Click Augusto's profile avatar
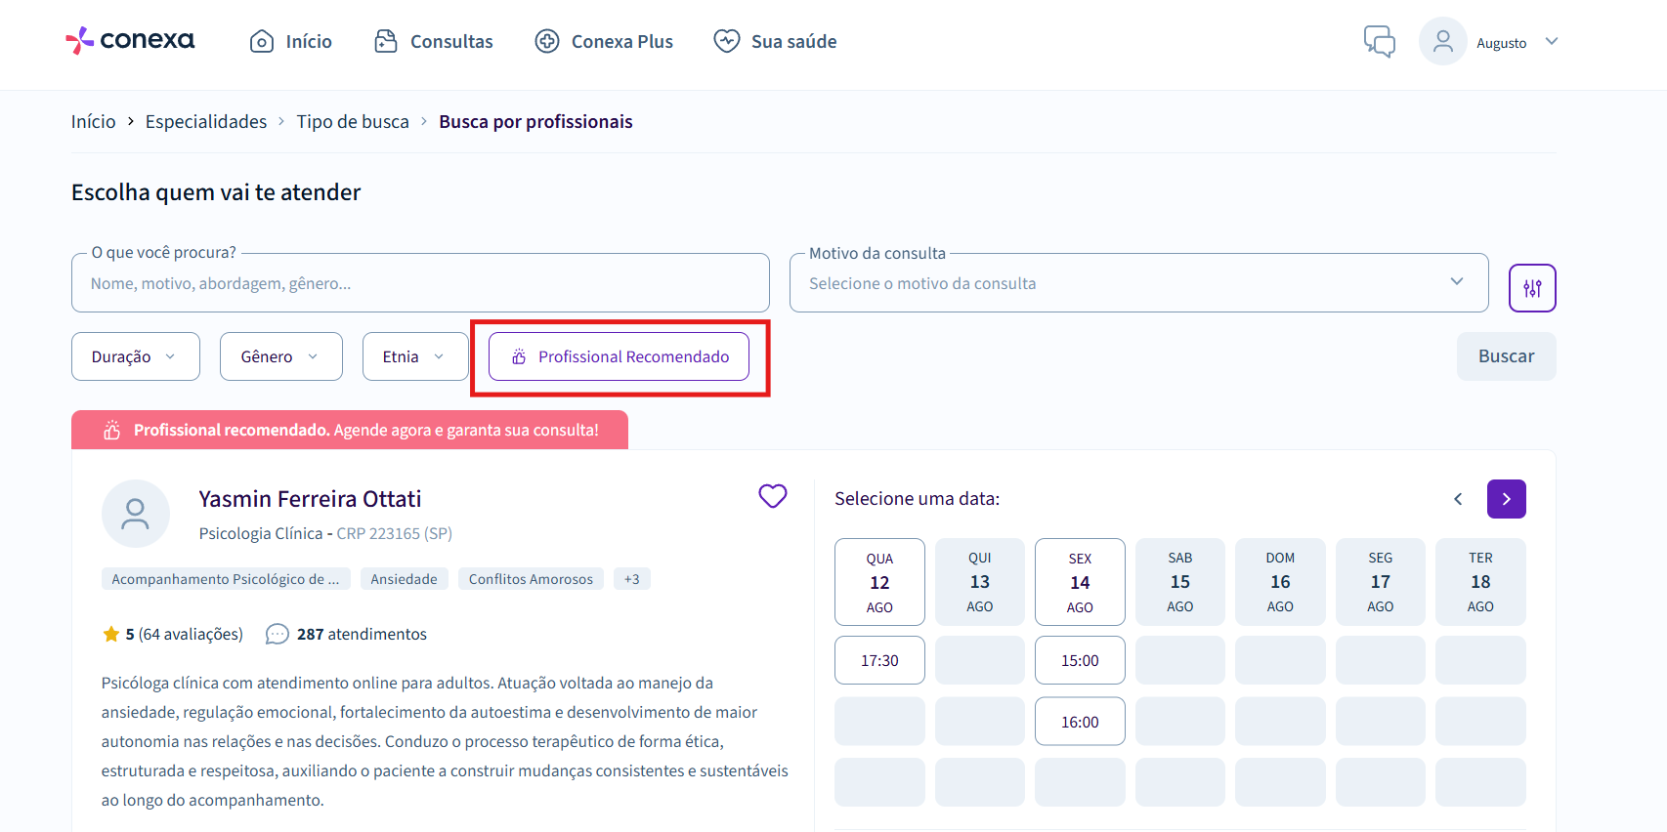Image resolution: width=1667 pixels, height=832 pixels. 1442,41
